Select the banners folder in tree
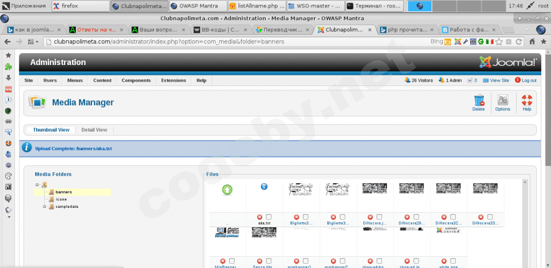Viewport: 551px width, 268px height. pos(63,192)
